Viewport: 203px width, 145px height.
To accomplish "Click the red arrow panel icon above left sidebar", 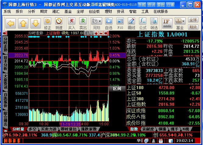I will tap(5, 33).
